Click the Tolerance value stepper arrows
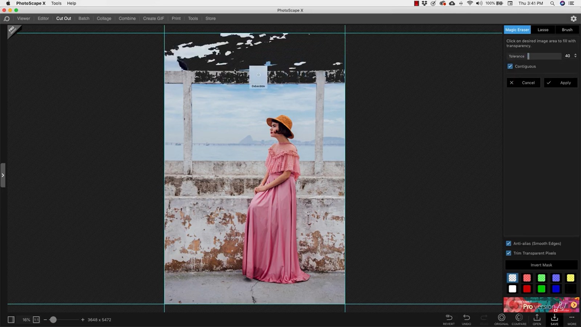Image resolution: width=581 pixels, height=327 pixels. coord(575,56)
